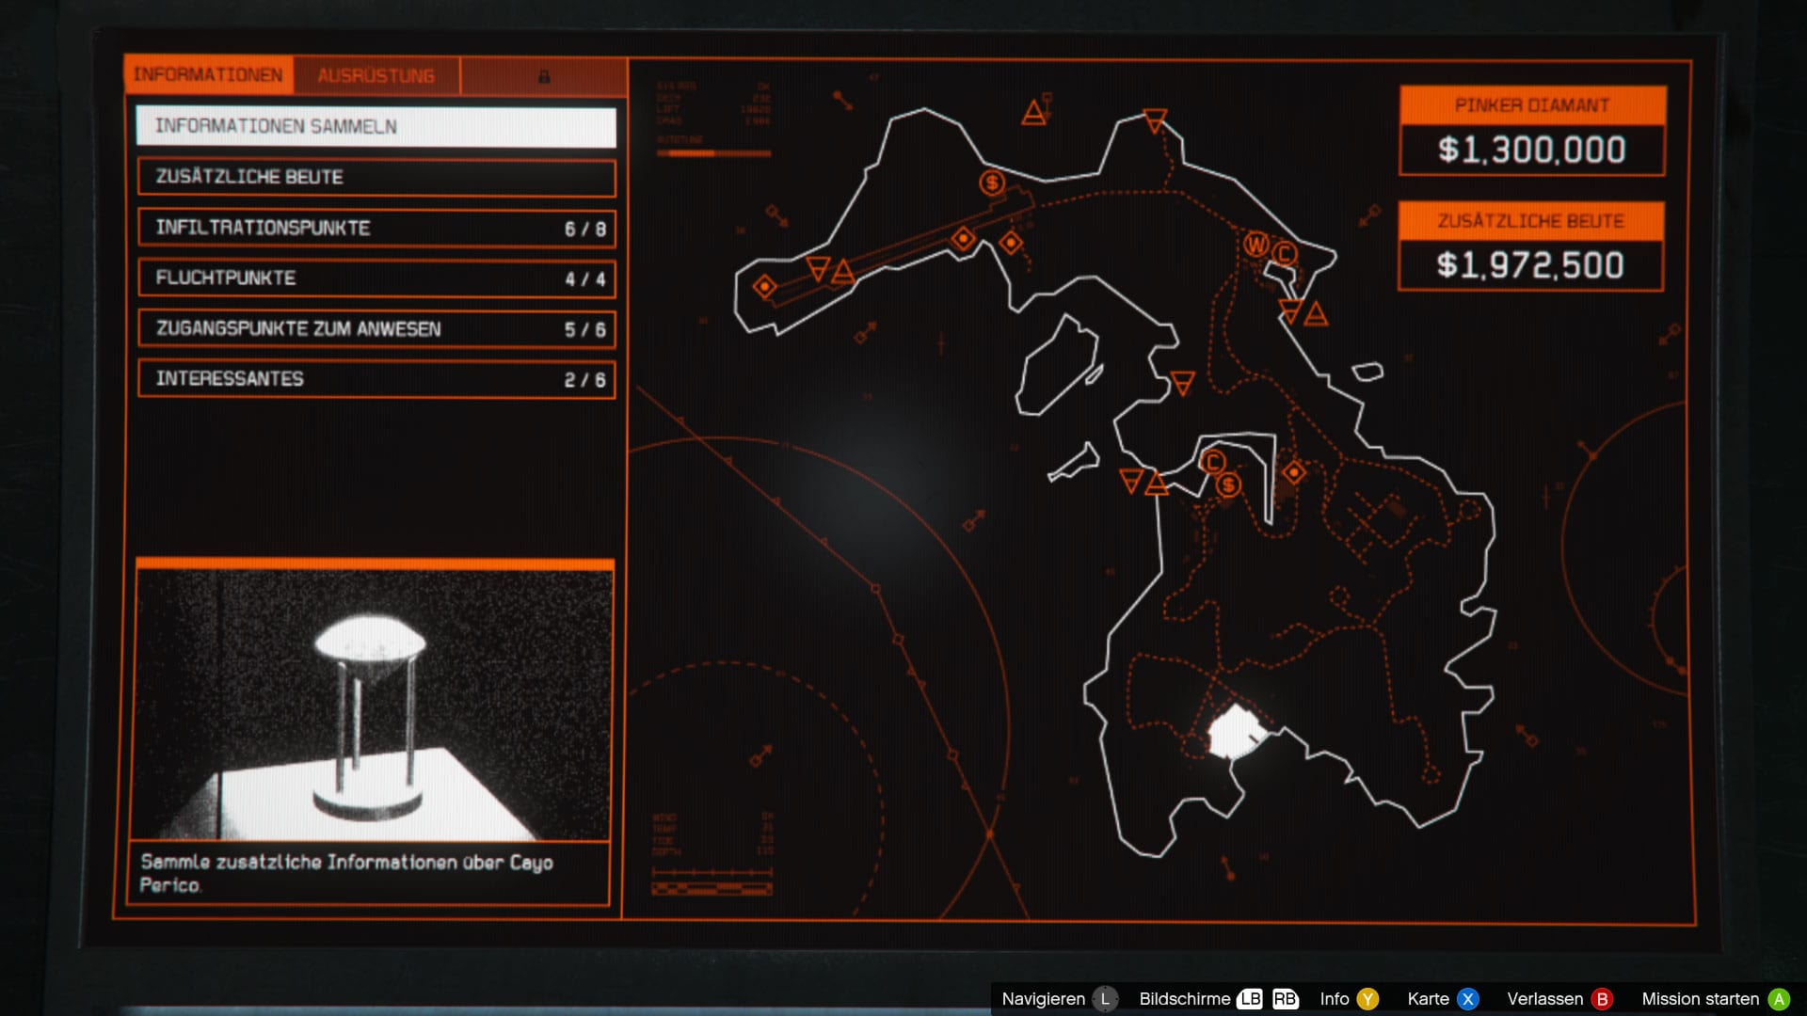Viewport: 1807px width, 1016px height.
Task: Toggle INFORMATIONEN SAMMELN section
Action: (x=376, y=125)
